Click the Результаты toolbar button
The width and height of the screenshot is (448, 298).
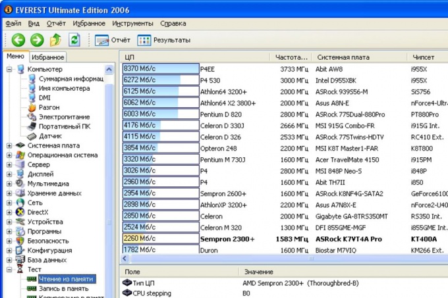coord(163,40)
